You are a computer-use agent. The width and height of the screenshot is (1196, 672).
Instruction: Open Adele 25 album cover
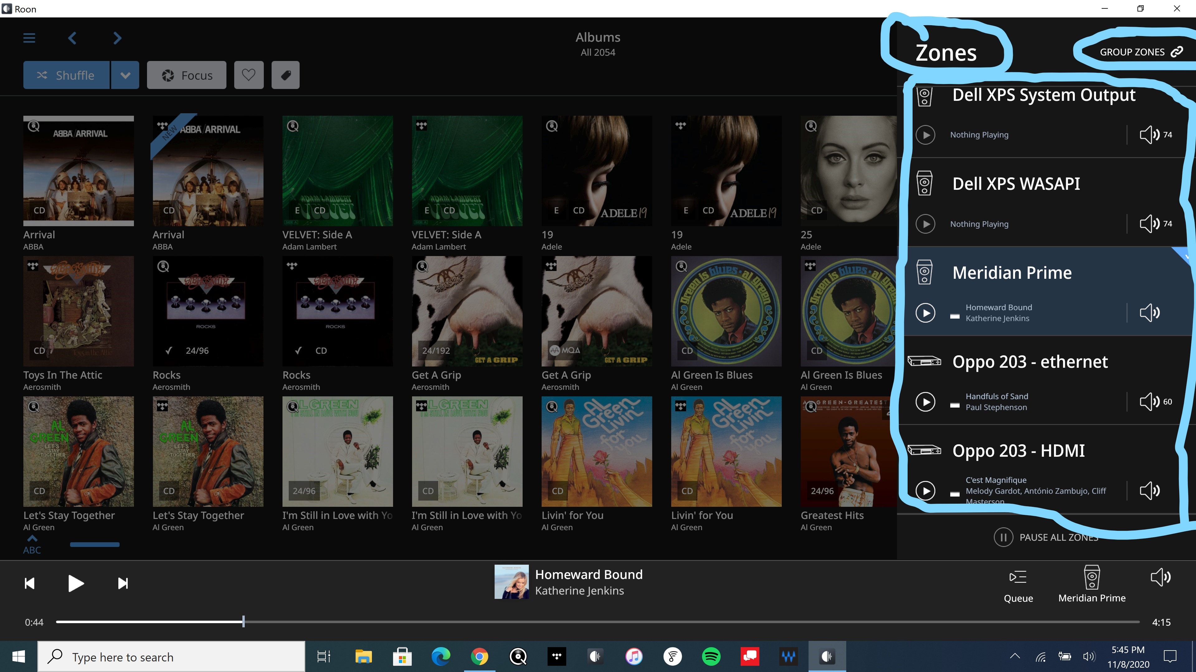click(849, 171)
